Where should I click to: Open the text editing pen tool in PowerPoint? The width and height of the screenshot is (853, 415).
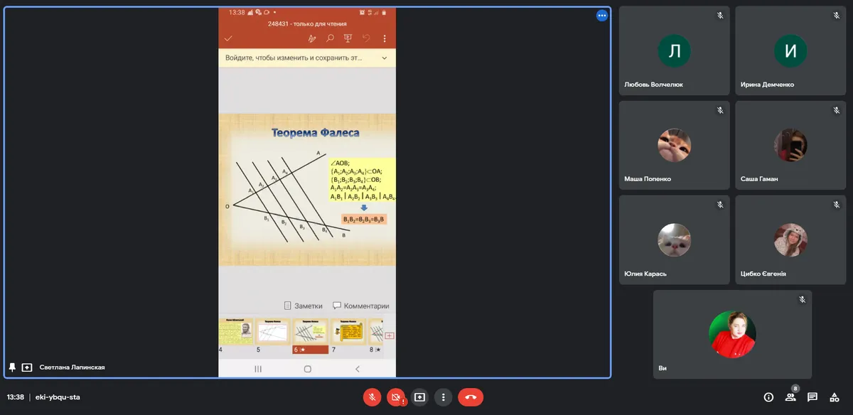(x=311, y=38)
